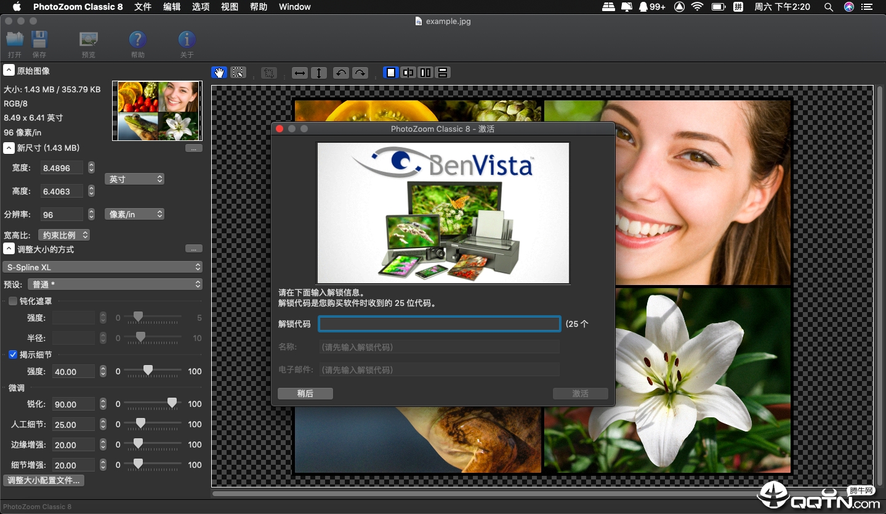Click the 高度 value stepper

pos(91,191)
